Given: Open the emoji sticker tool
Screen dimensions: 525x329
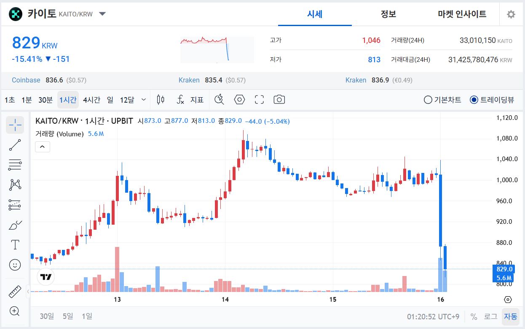Looking at the screenshot, I should click(x=15, y=265).
